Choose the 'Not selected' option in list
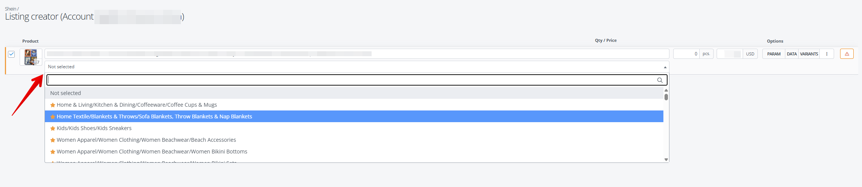Screen dimensions: 862x187 tap(66, 93)
